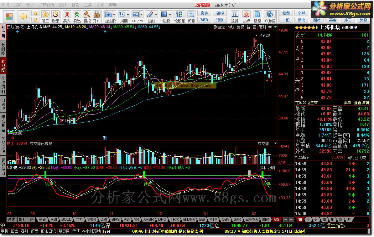Open the 论股堂 forum icon
The height and width of the screenshot is (237, 374).
tap(179, 14)
